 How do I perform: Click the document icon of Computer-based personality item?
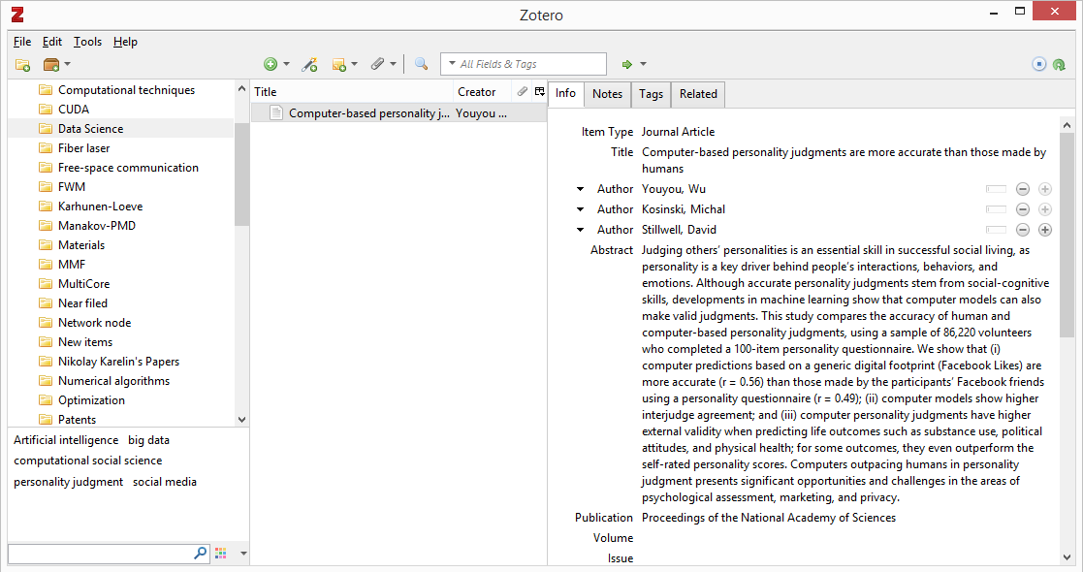pos(276,112)
